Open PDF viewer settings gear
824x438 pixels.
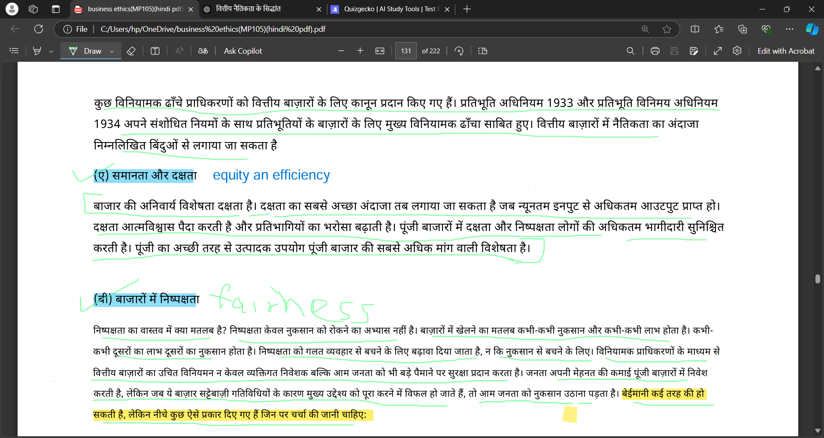(x=737, y=51)
